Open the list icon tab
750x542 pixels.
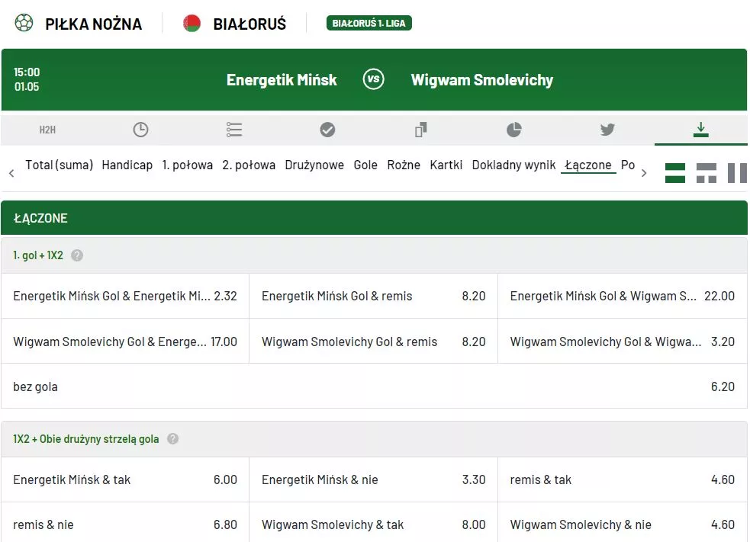[x=234, y=130]
